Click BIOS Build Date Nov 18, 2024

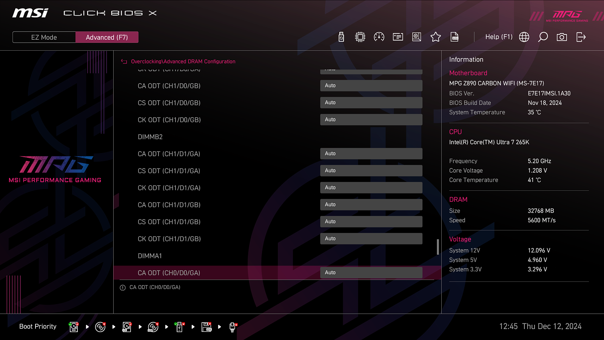(545, 103)
